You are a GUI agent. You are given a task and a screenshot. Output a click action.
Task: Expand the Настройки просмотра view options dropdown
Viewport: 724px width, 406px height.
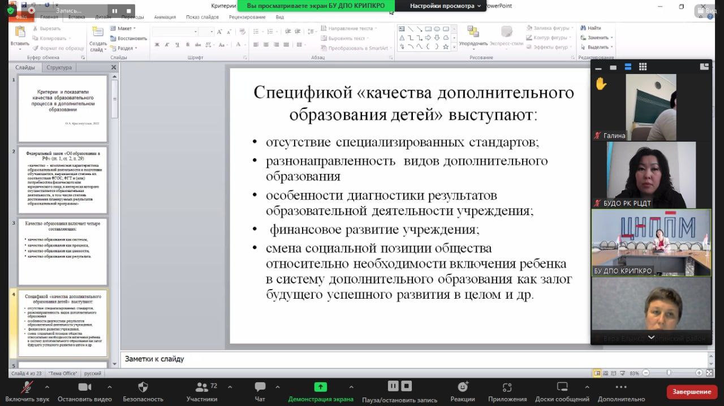pyautogui.click(x=446, y=6)
